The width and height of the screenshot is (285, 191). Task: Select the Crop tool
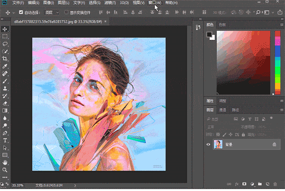point(5,59)
